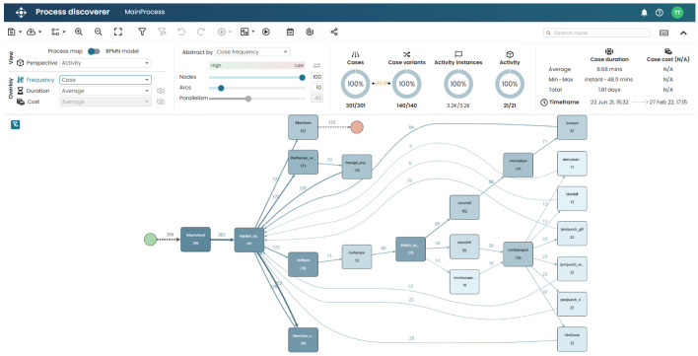Click the Activity instances 100% donut chart
The height and width of the screenshot is (356, 698).
(458, 84)
